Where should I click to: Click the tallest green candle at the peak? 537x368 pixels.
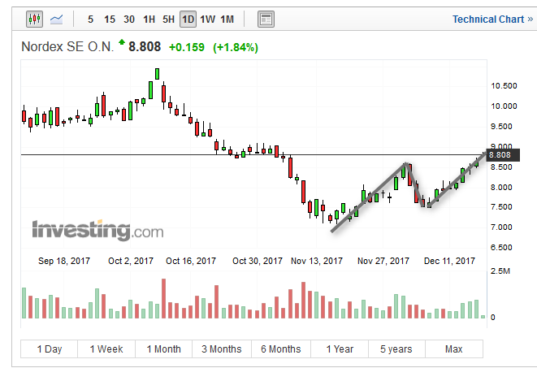pos(157,74)
